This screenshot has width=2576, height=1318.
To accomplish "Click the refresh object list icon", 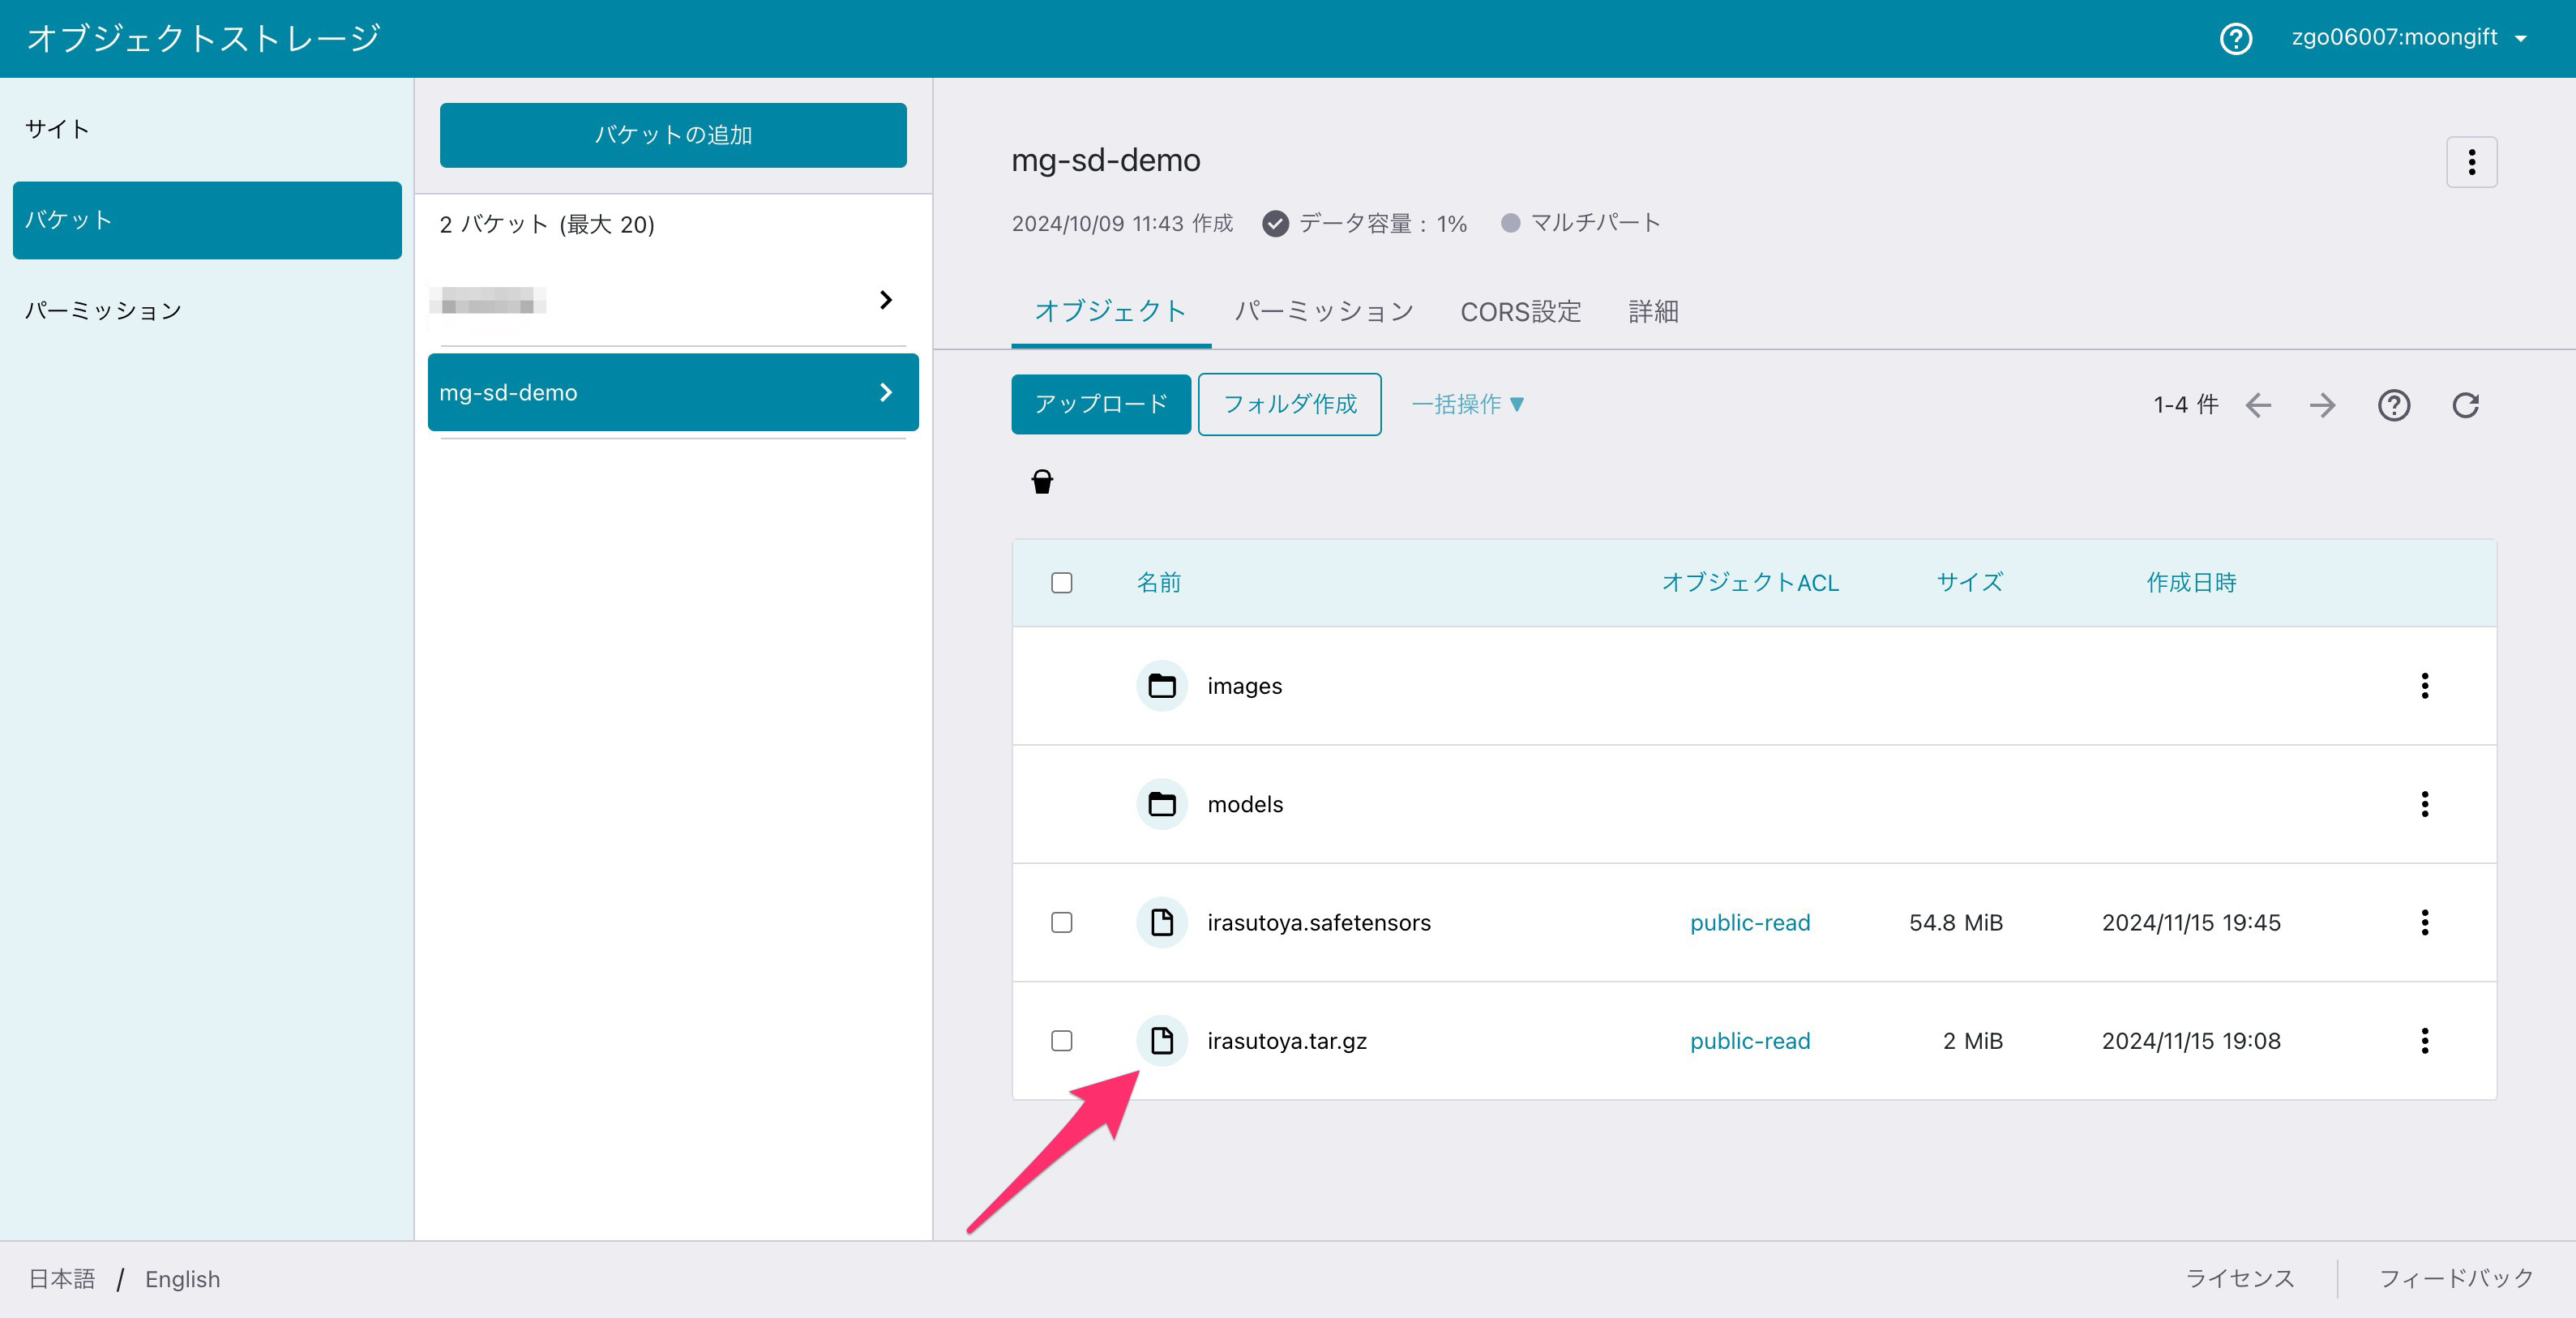I will pyautogui.click(x=2465, y=405).
